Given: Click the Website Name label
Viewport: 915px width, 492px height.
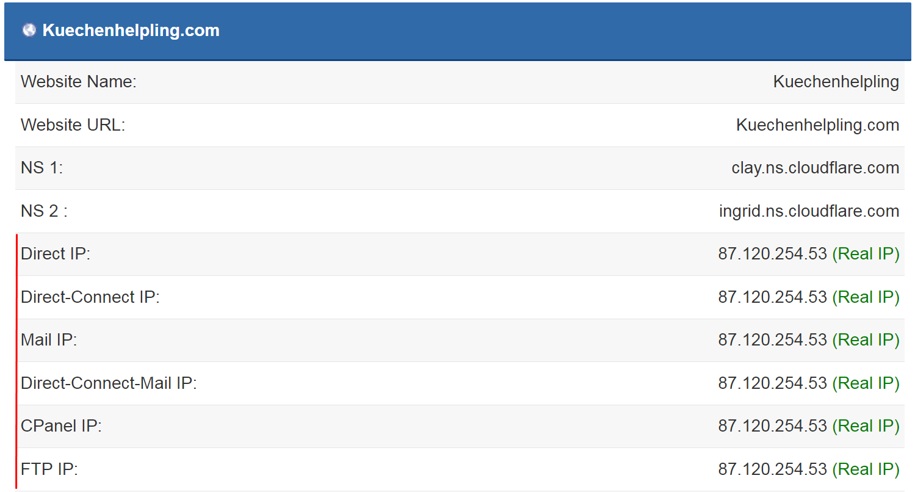Looking at the screenshot, I should (79, 82).
